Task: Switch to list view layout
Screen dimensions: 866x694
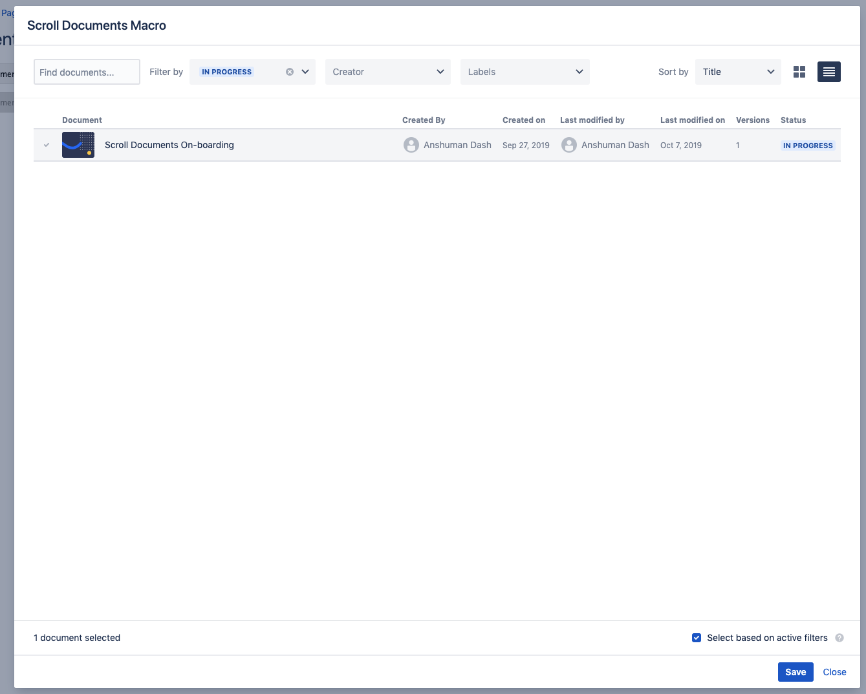Action: click(x=828, y=72)
